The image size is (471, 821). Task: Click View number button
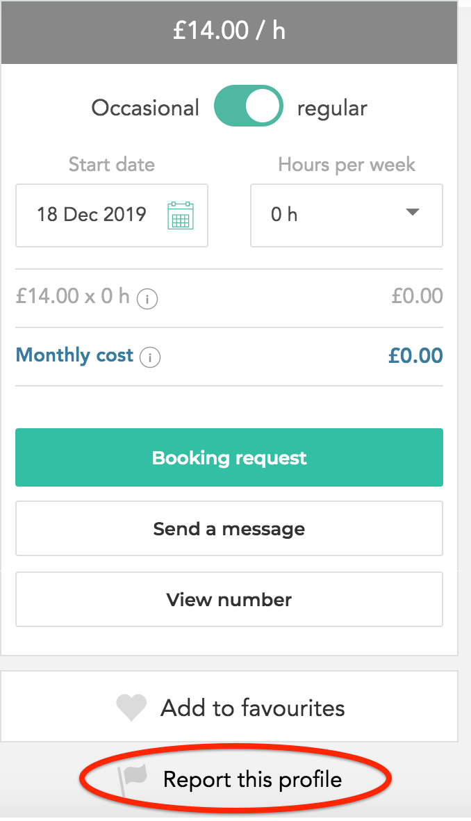pyautogui.click(x=229, y=599)
